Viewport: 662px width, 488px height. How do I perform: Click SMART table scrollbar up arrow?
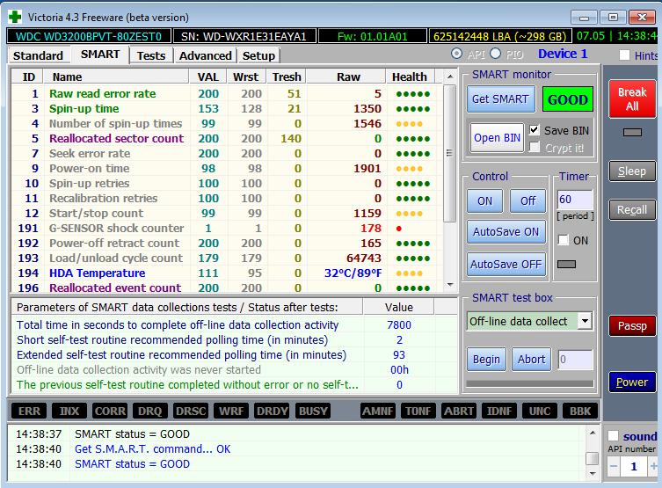(x=450, y=76)
